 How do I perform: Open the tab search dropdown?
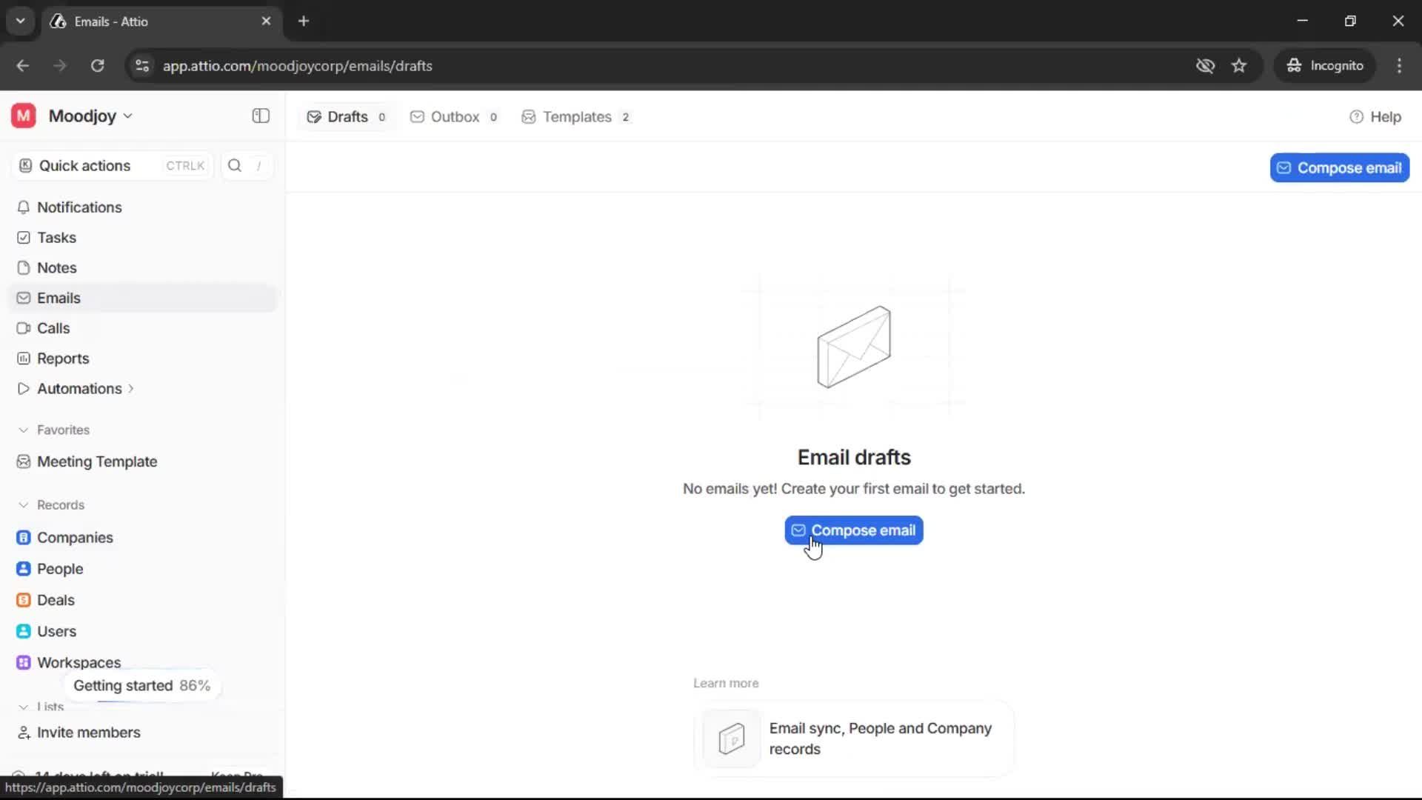[21, 21]
